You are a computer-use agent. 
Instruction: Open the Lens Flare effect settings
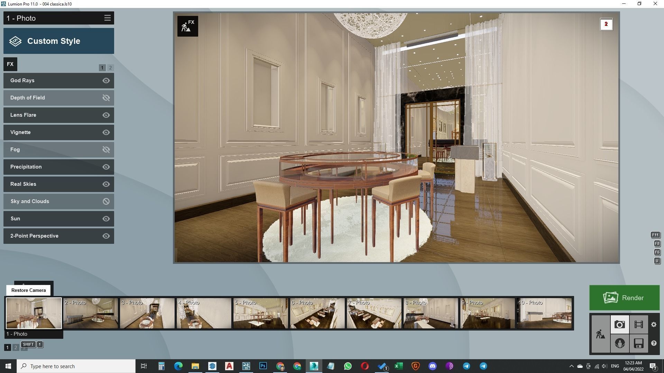click(59, 115)
